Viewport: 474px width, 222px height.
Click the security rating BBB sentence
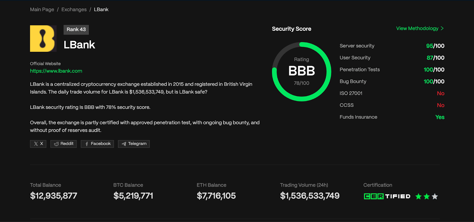[90, 107]
